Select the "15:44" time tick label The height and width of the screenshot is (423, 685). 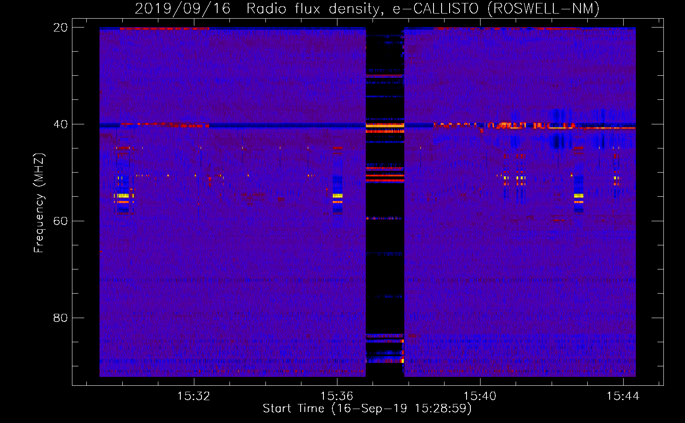click(623, 396)
